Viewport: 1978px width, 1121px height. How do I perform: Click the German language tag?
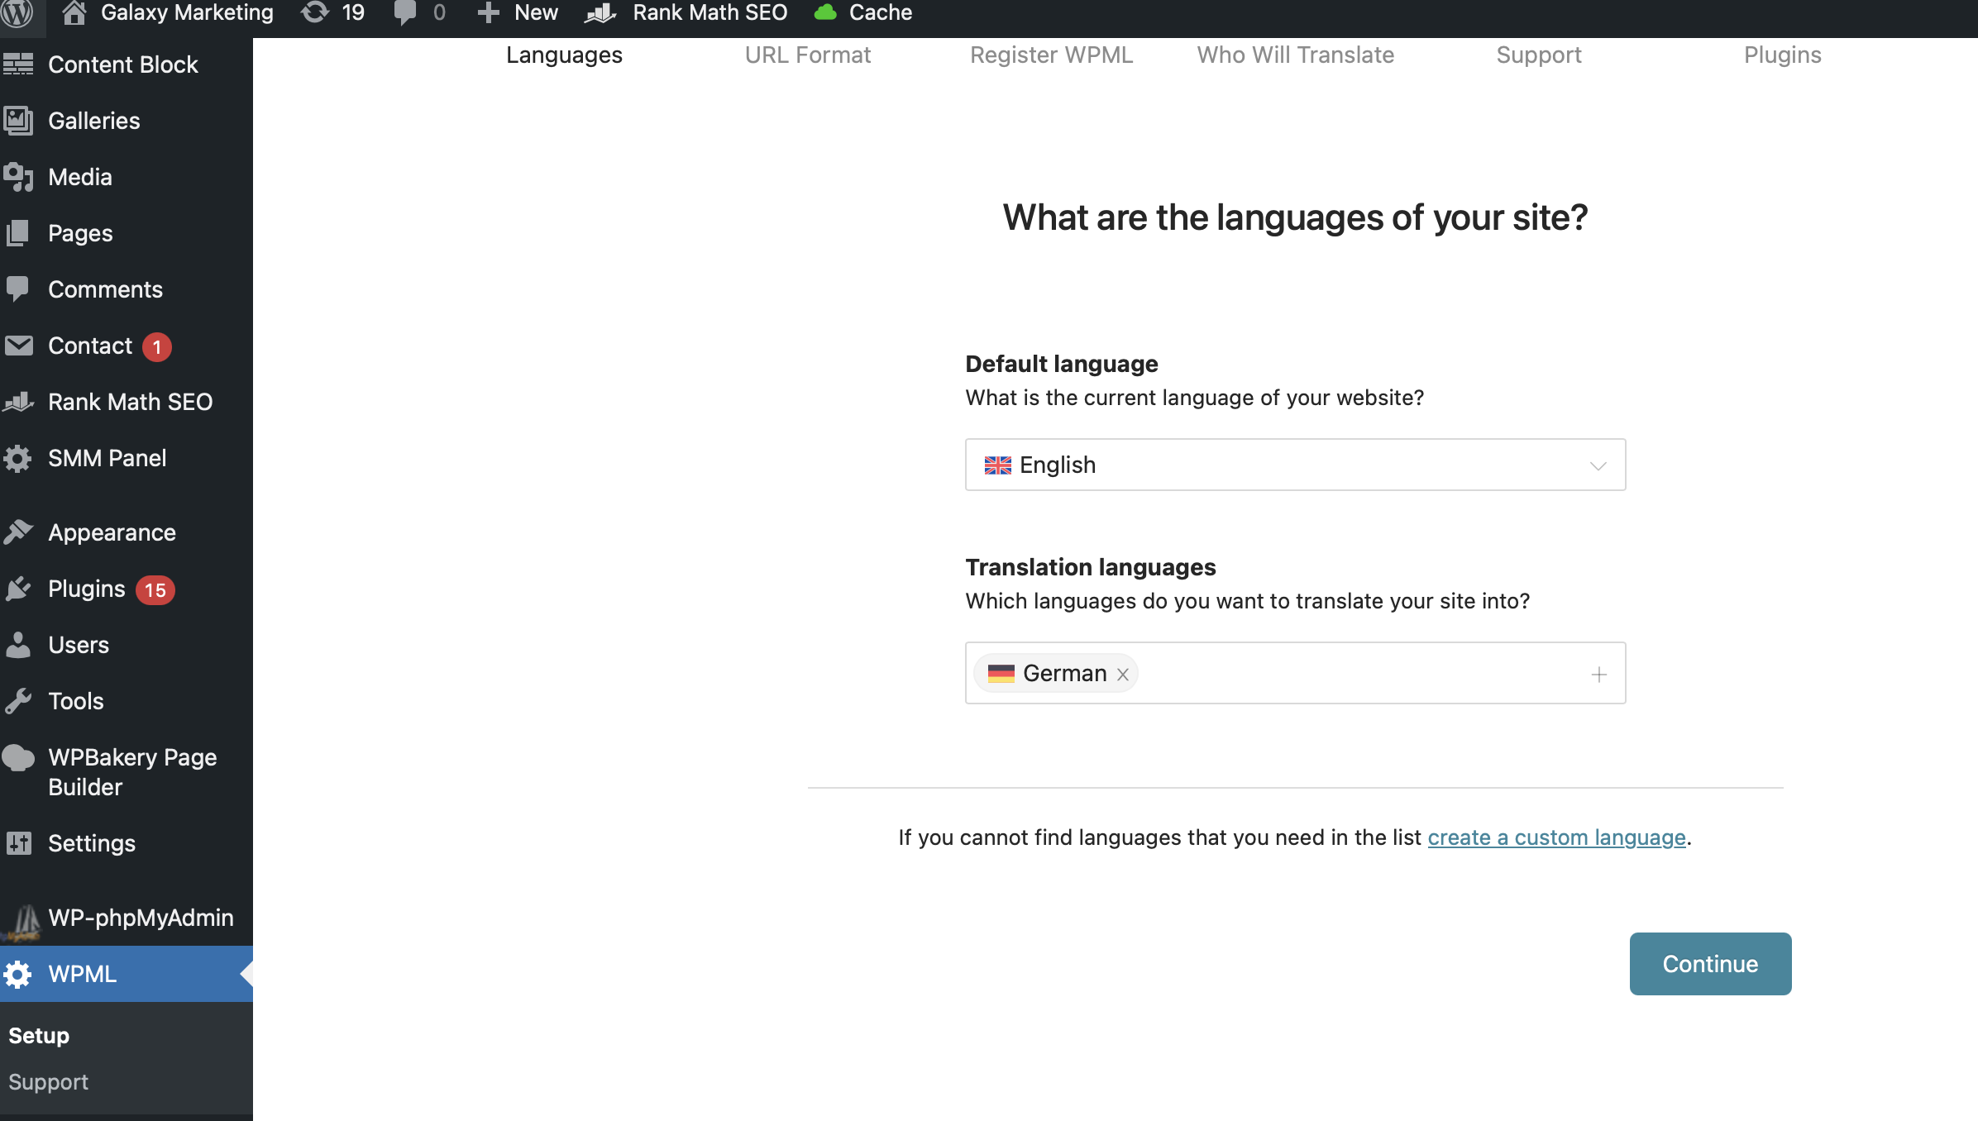[1056, 673]
